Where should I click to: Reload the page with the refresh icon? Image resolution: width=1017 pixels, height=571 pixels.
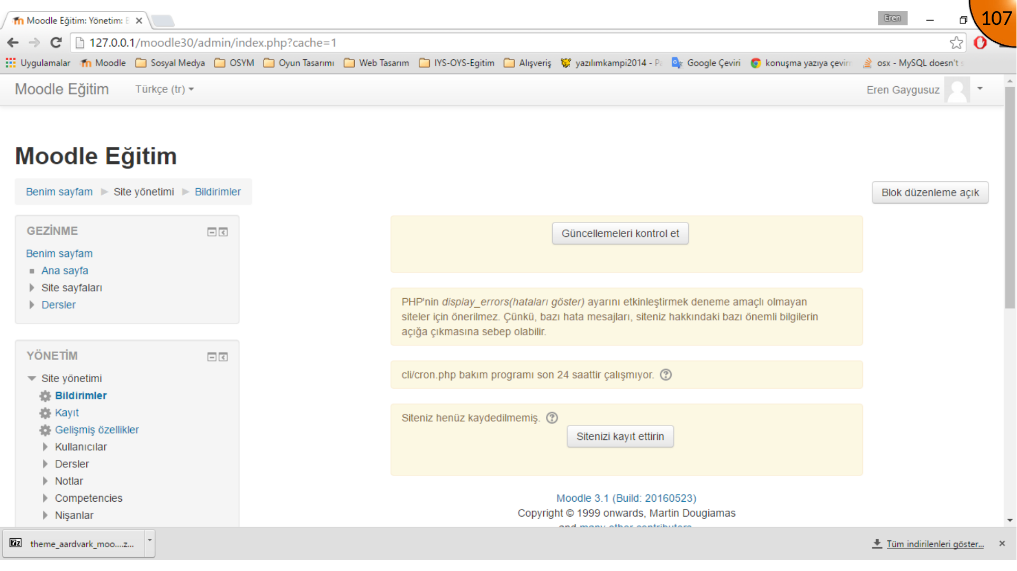pos(56,43)
